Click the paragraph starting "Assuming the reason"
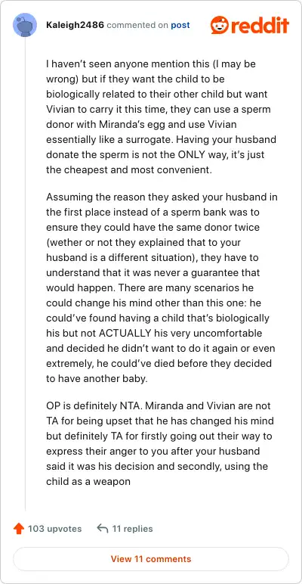 [x=162, y=288]
